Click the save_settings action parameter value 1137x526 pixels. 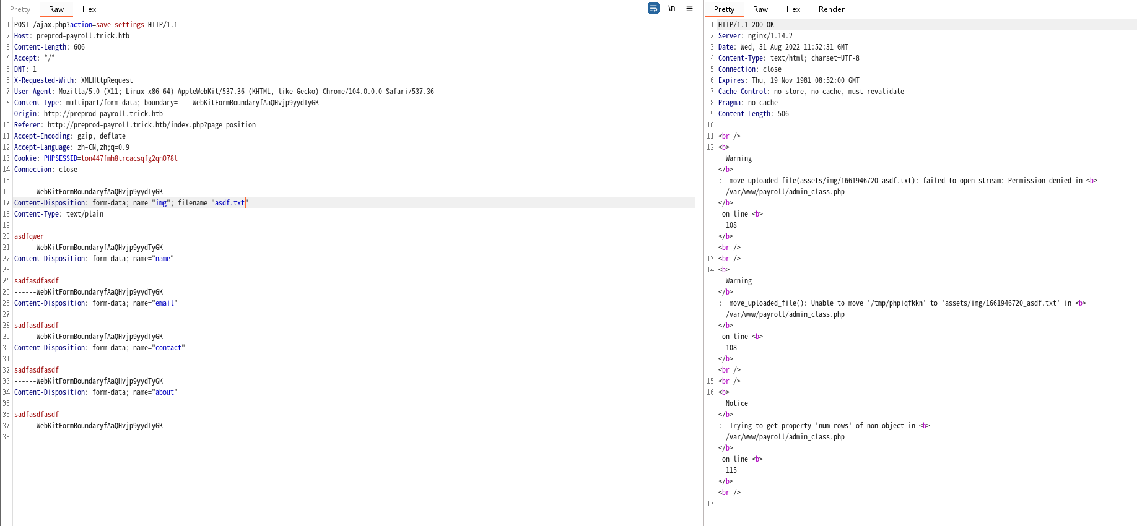tap(120, 25)
